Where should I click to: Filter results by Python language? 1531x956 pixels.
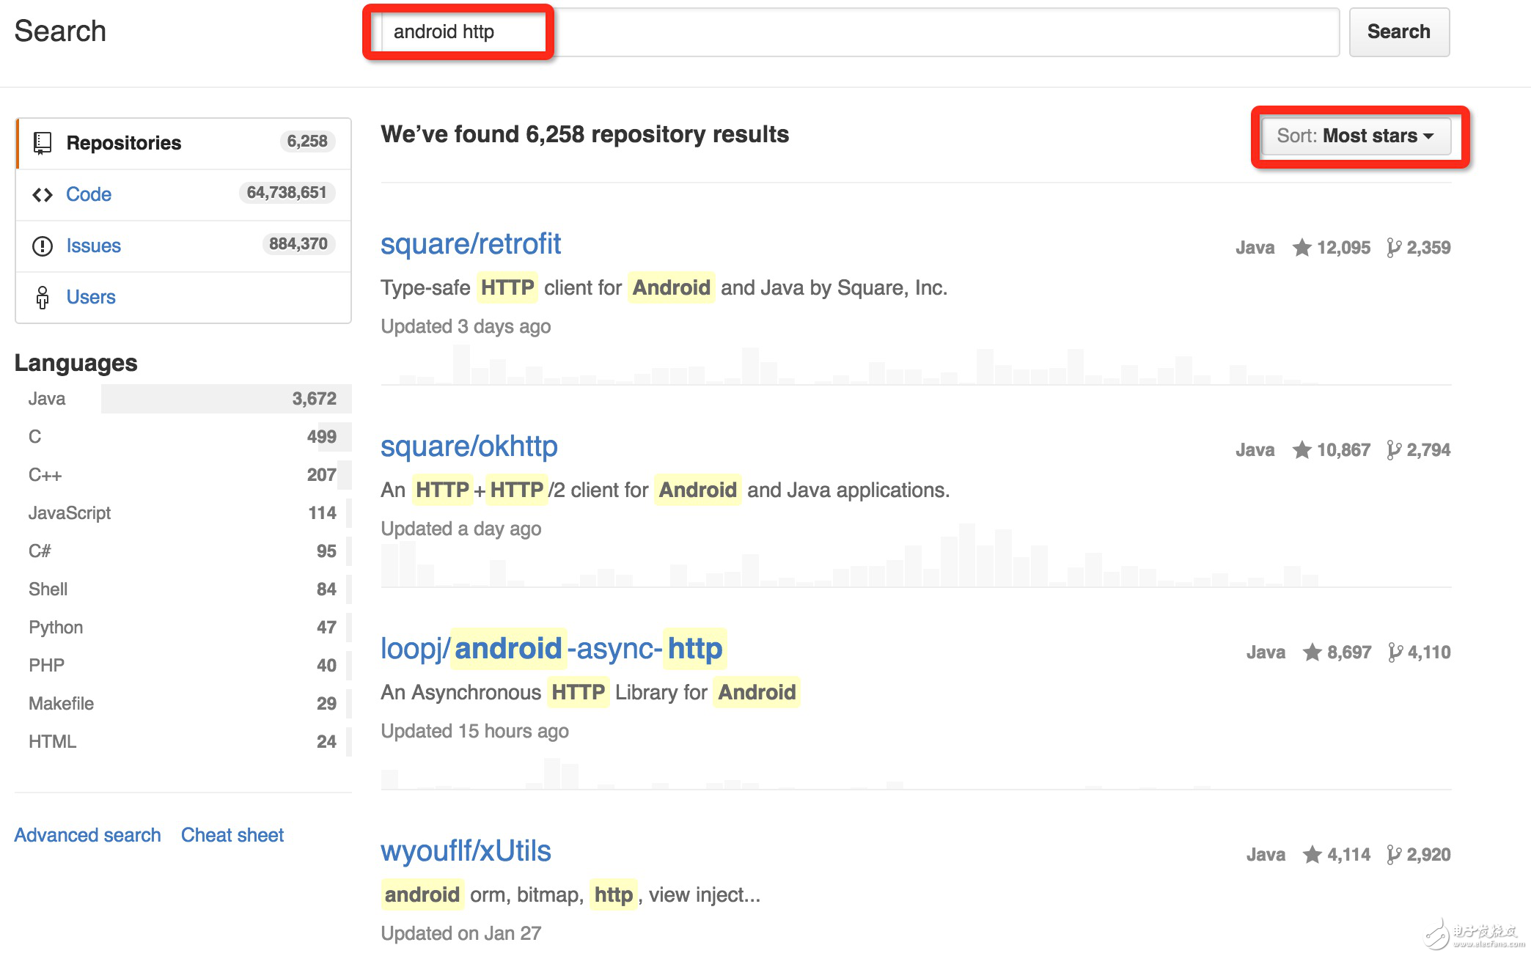[x=56, y=628]
